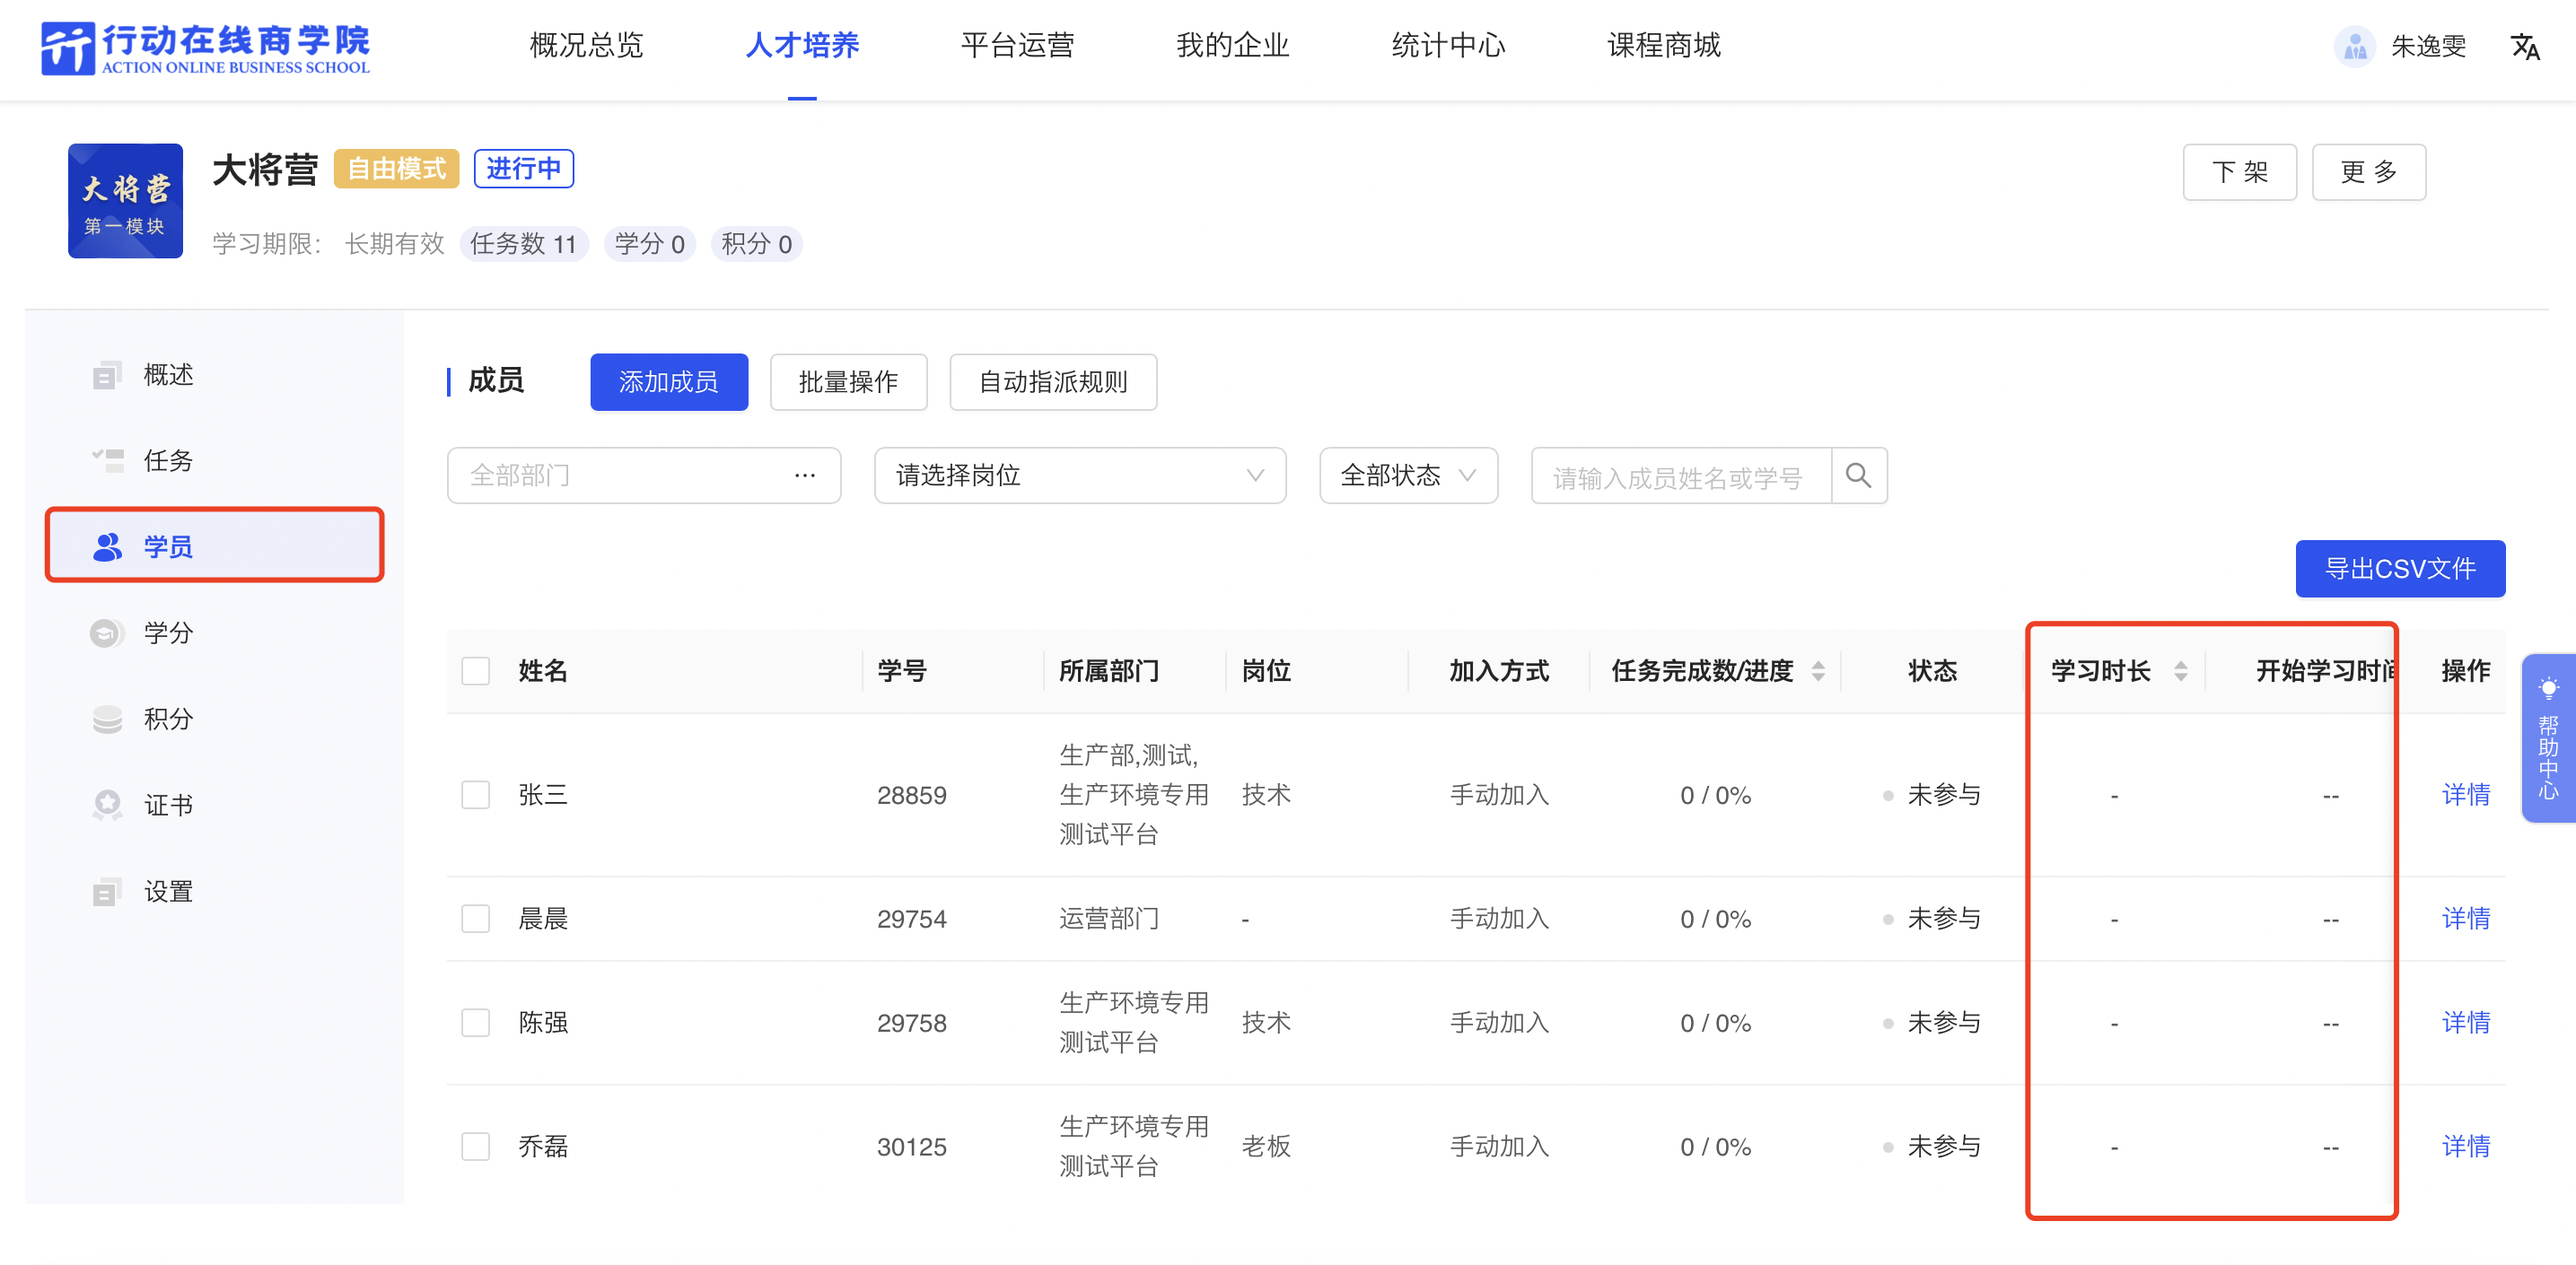Click the member name search field
This screenshot has height=1265, width=2576.
(1680, 476)
